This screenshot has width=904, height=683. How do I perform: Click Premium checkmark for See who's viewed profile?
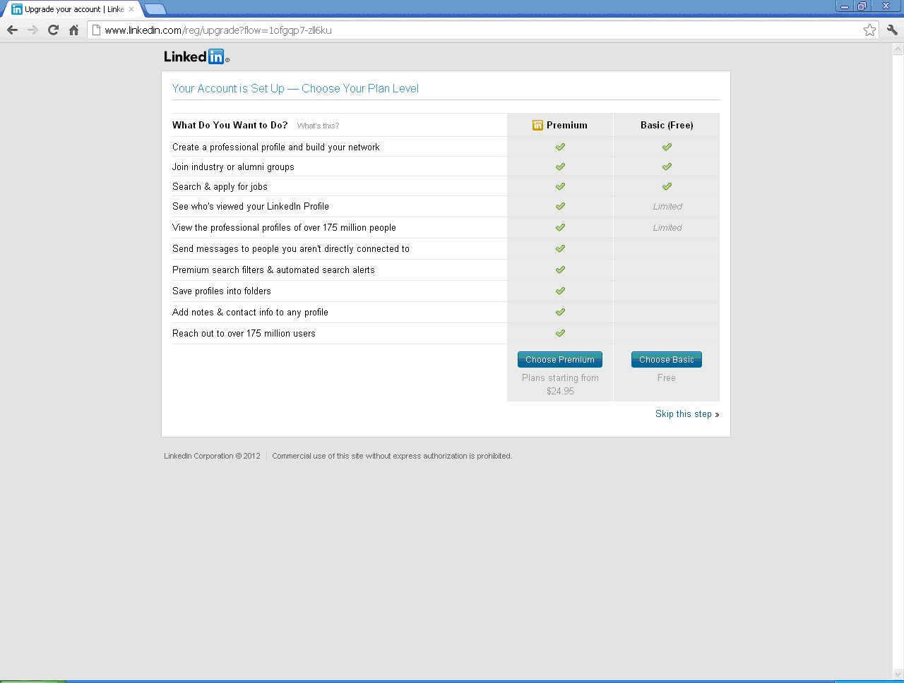560,206
